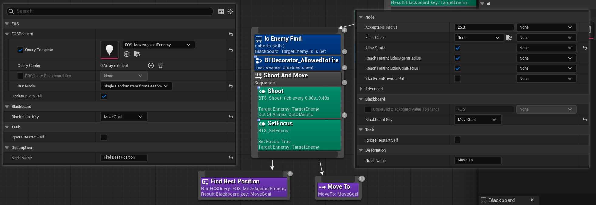Switch to property matrix table view

coord(221,12)
